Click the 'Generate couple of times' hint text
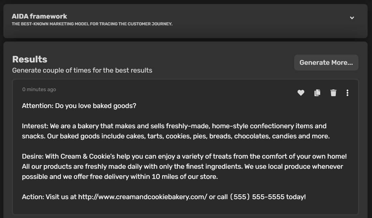Viewport: 372px width, 218px height. coord(82,71)
